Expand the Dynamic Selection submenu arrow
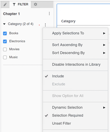The image size is (110, 132). [104, 108]
